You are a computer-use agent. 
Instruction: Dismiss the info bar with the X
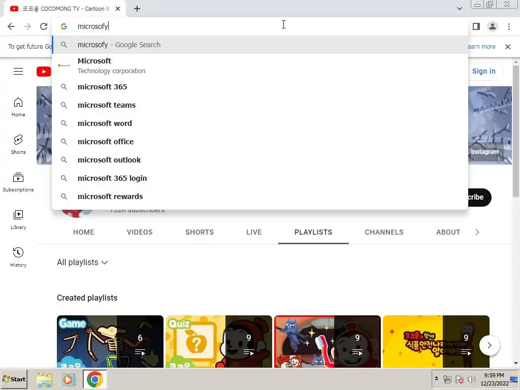507,47
